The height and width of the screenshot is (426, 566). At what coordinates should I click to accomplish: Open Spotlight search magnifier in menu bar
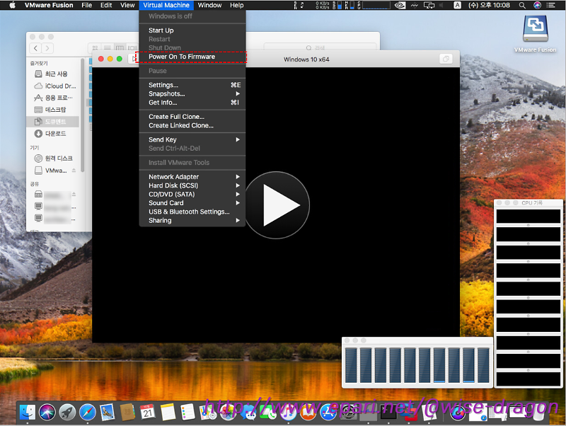pyautogui.click(x=522, y=5)
